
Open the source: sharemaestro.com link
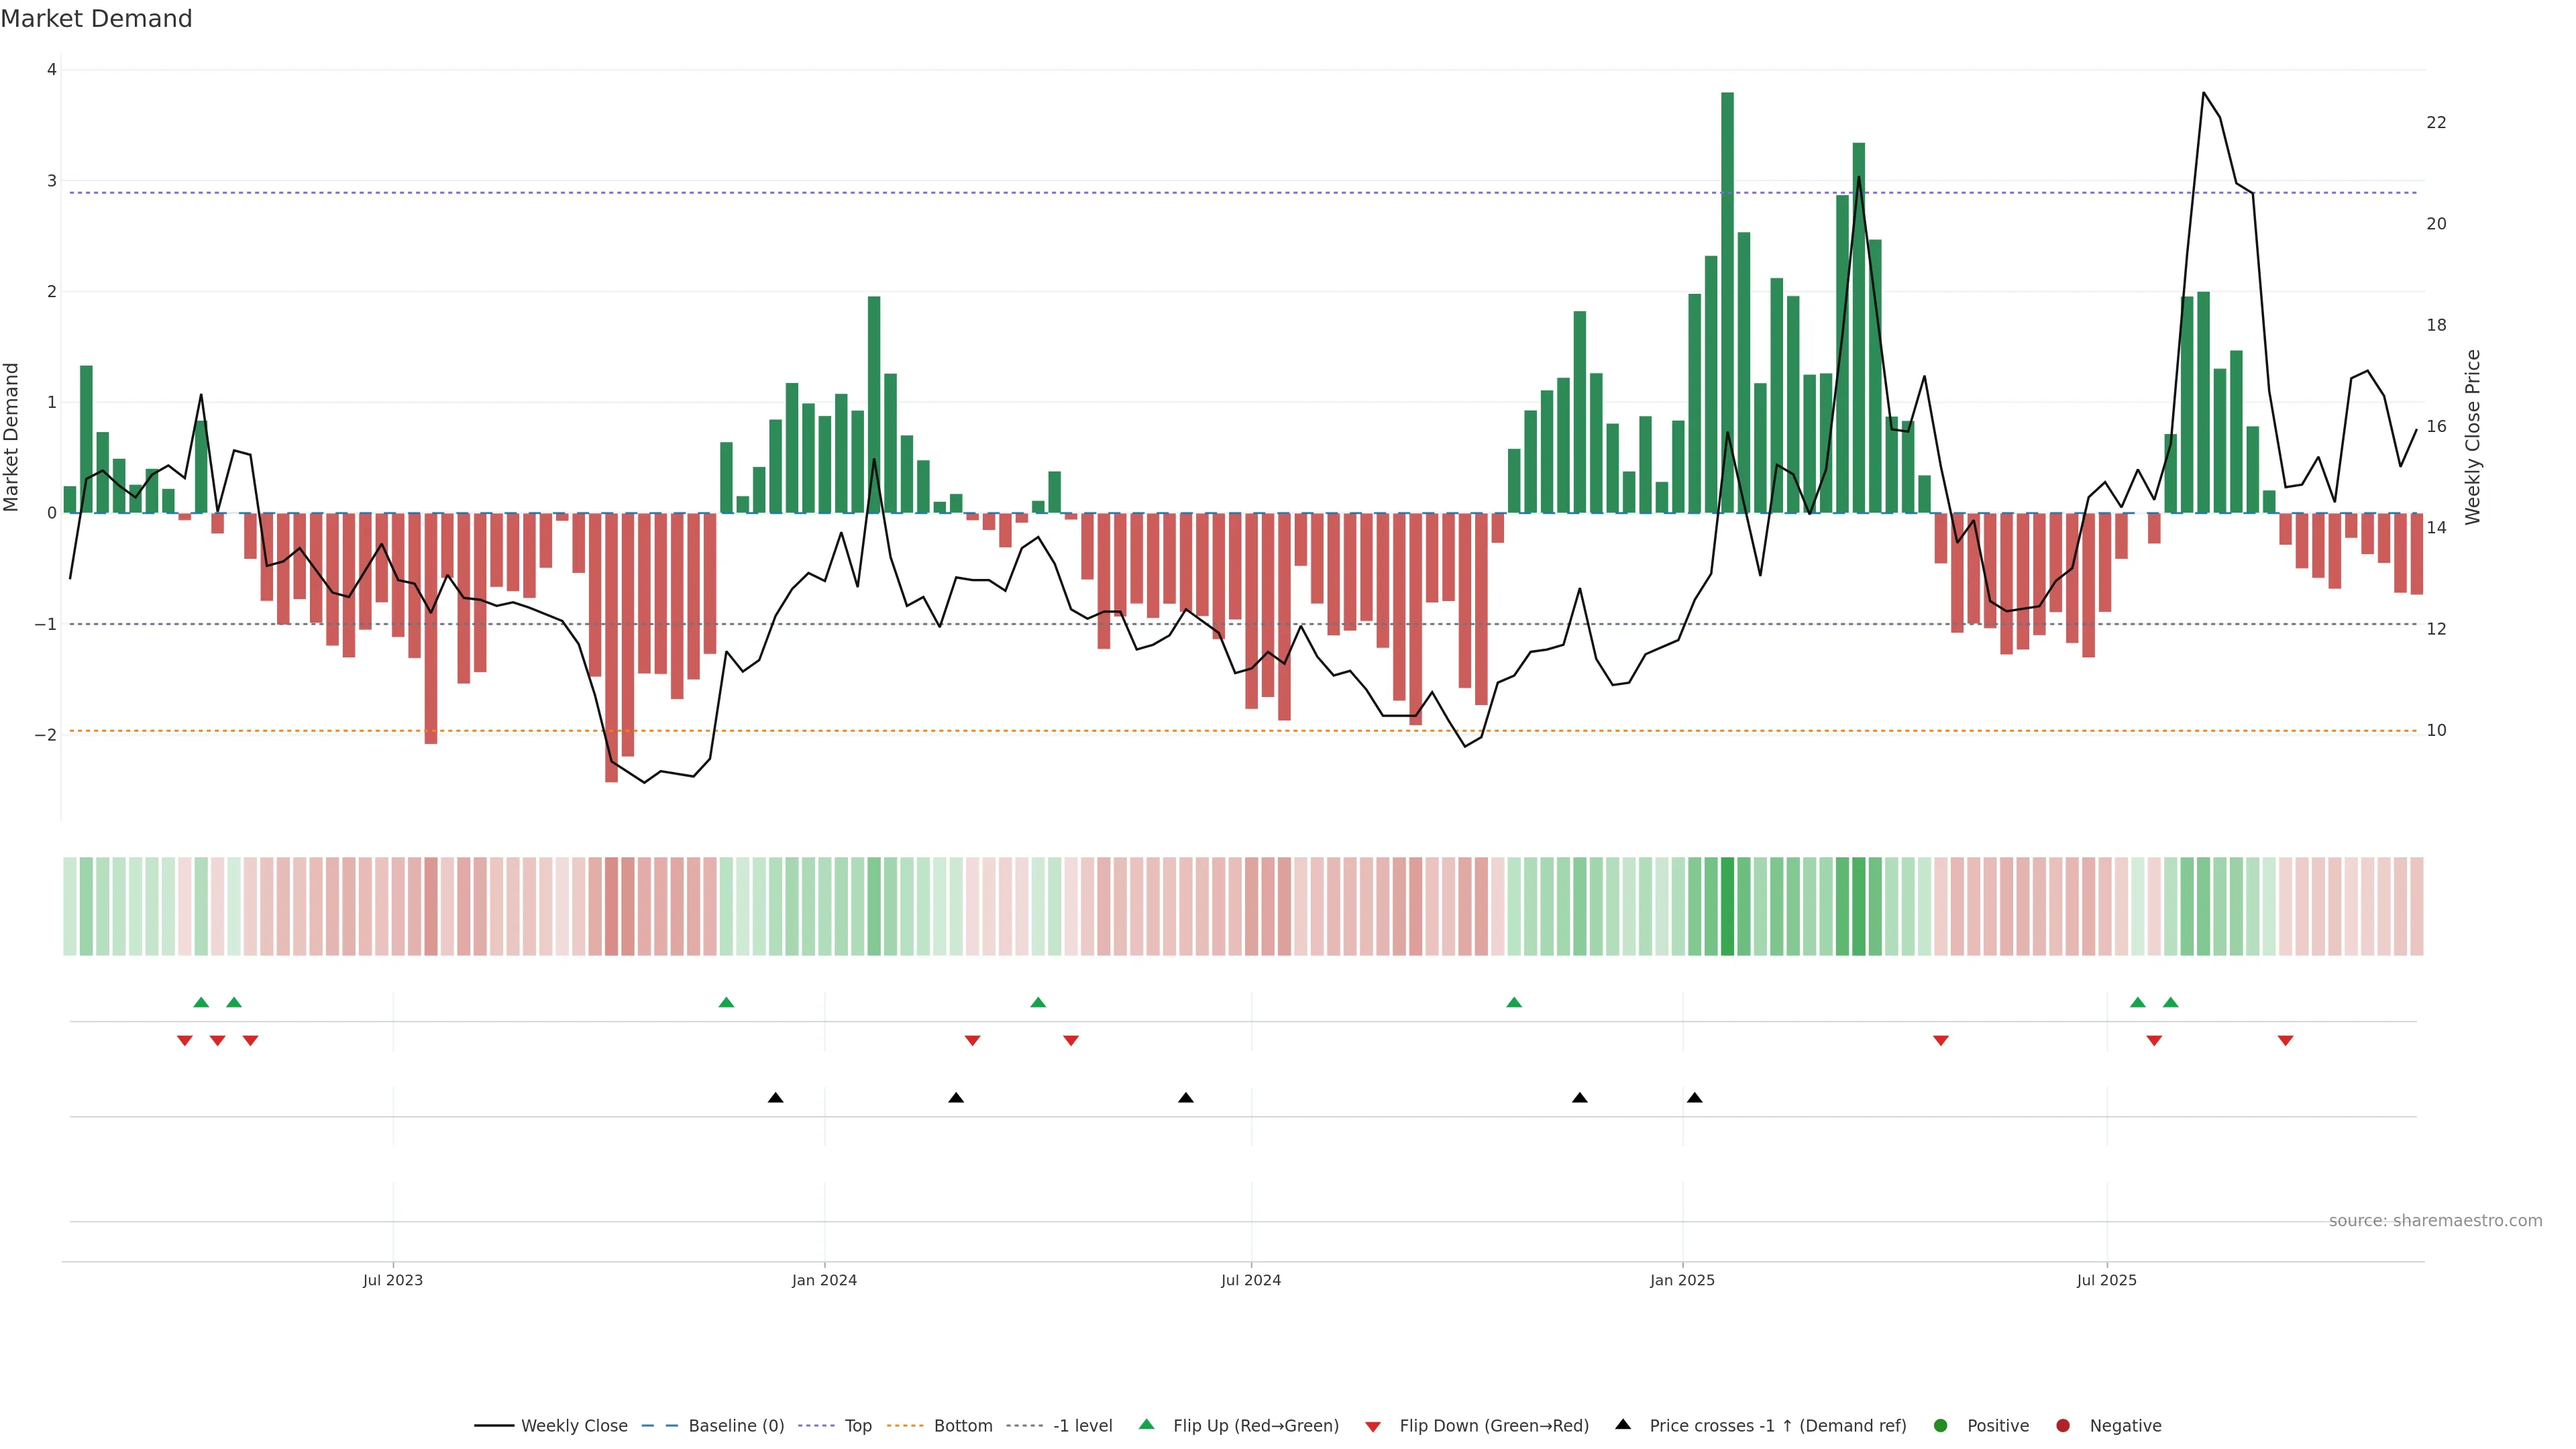pos(2435,1221)
